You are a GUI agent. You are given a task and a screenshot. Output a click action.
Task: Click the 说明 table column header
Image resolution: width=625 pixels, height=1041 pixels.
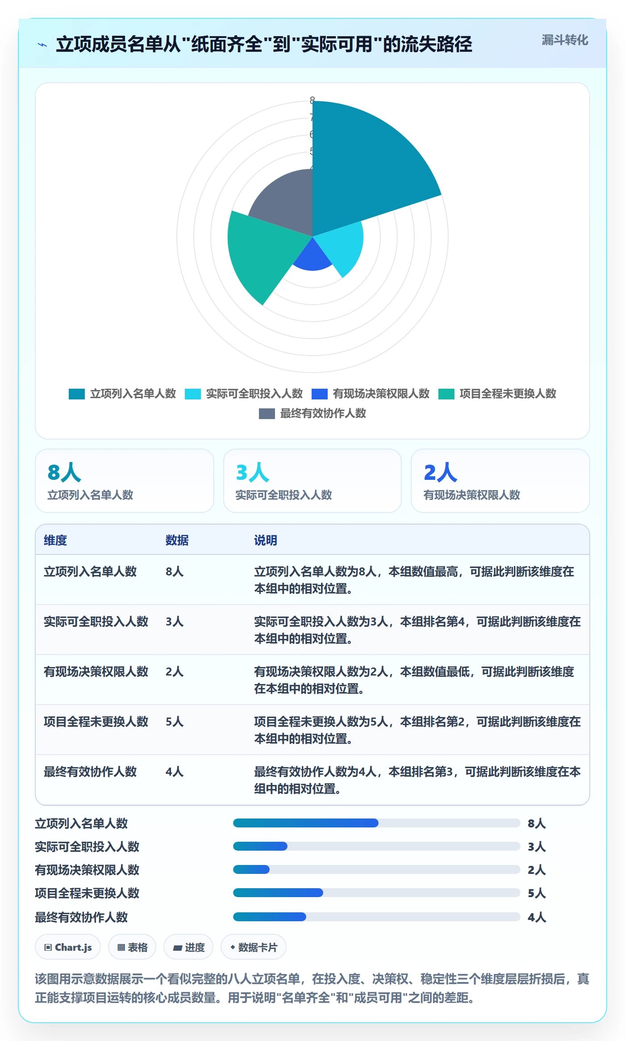click(266, 540)
